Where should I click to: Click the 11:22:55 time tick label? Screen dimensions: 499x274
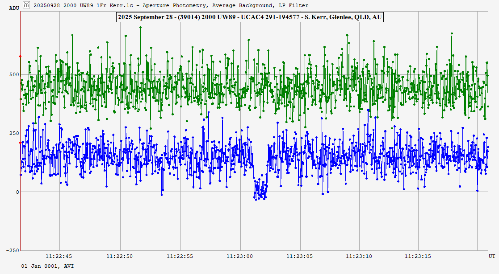pyautogui.click(x=180, y=257)
